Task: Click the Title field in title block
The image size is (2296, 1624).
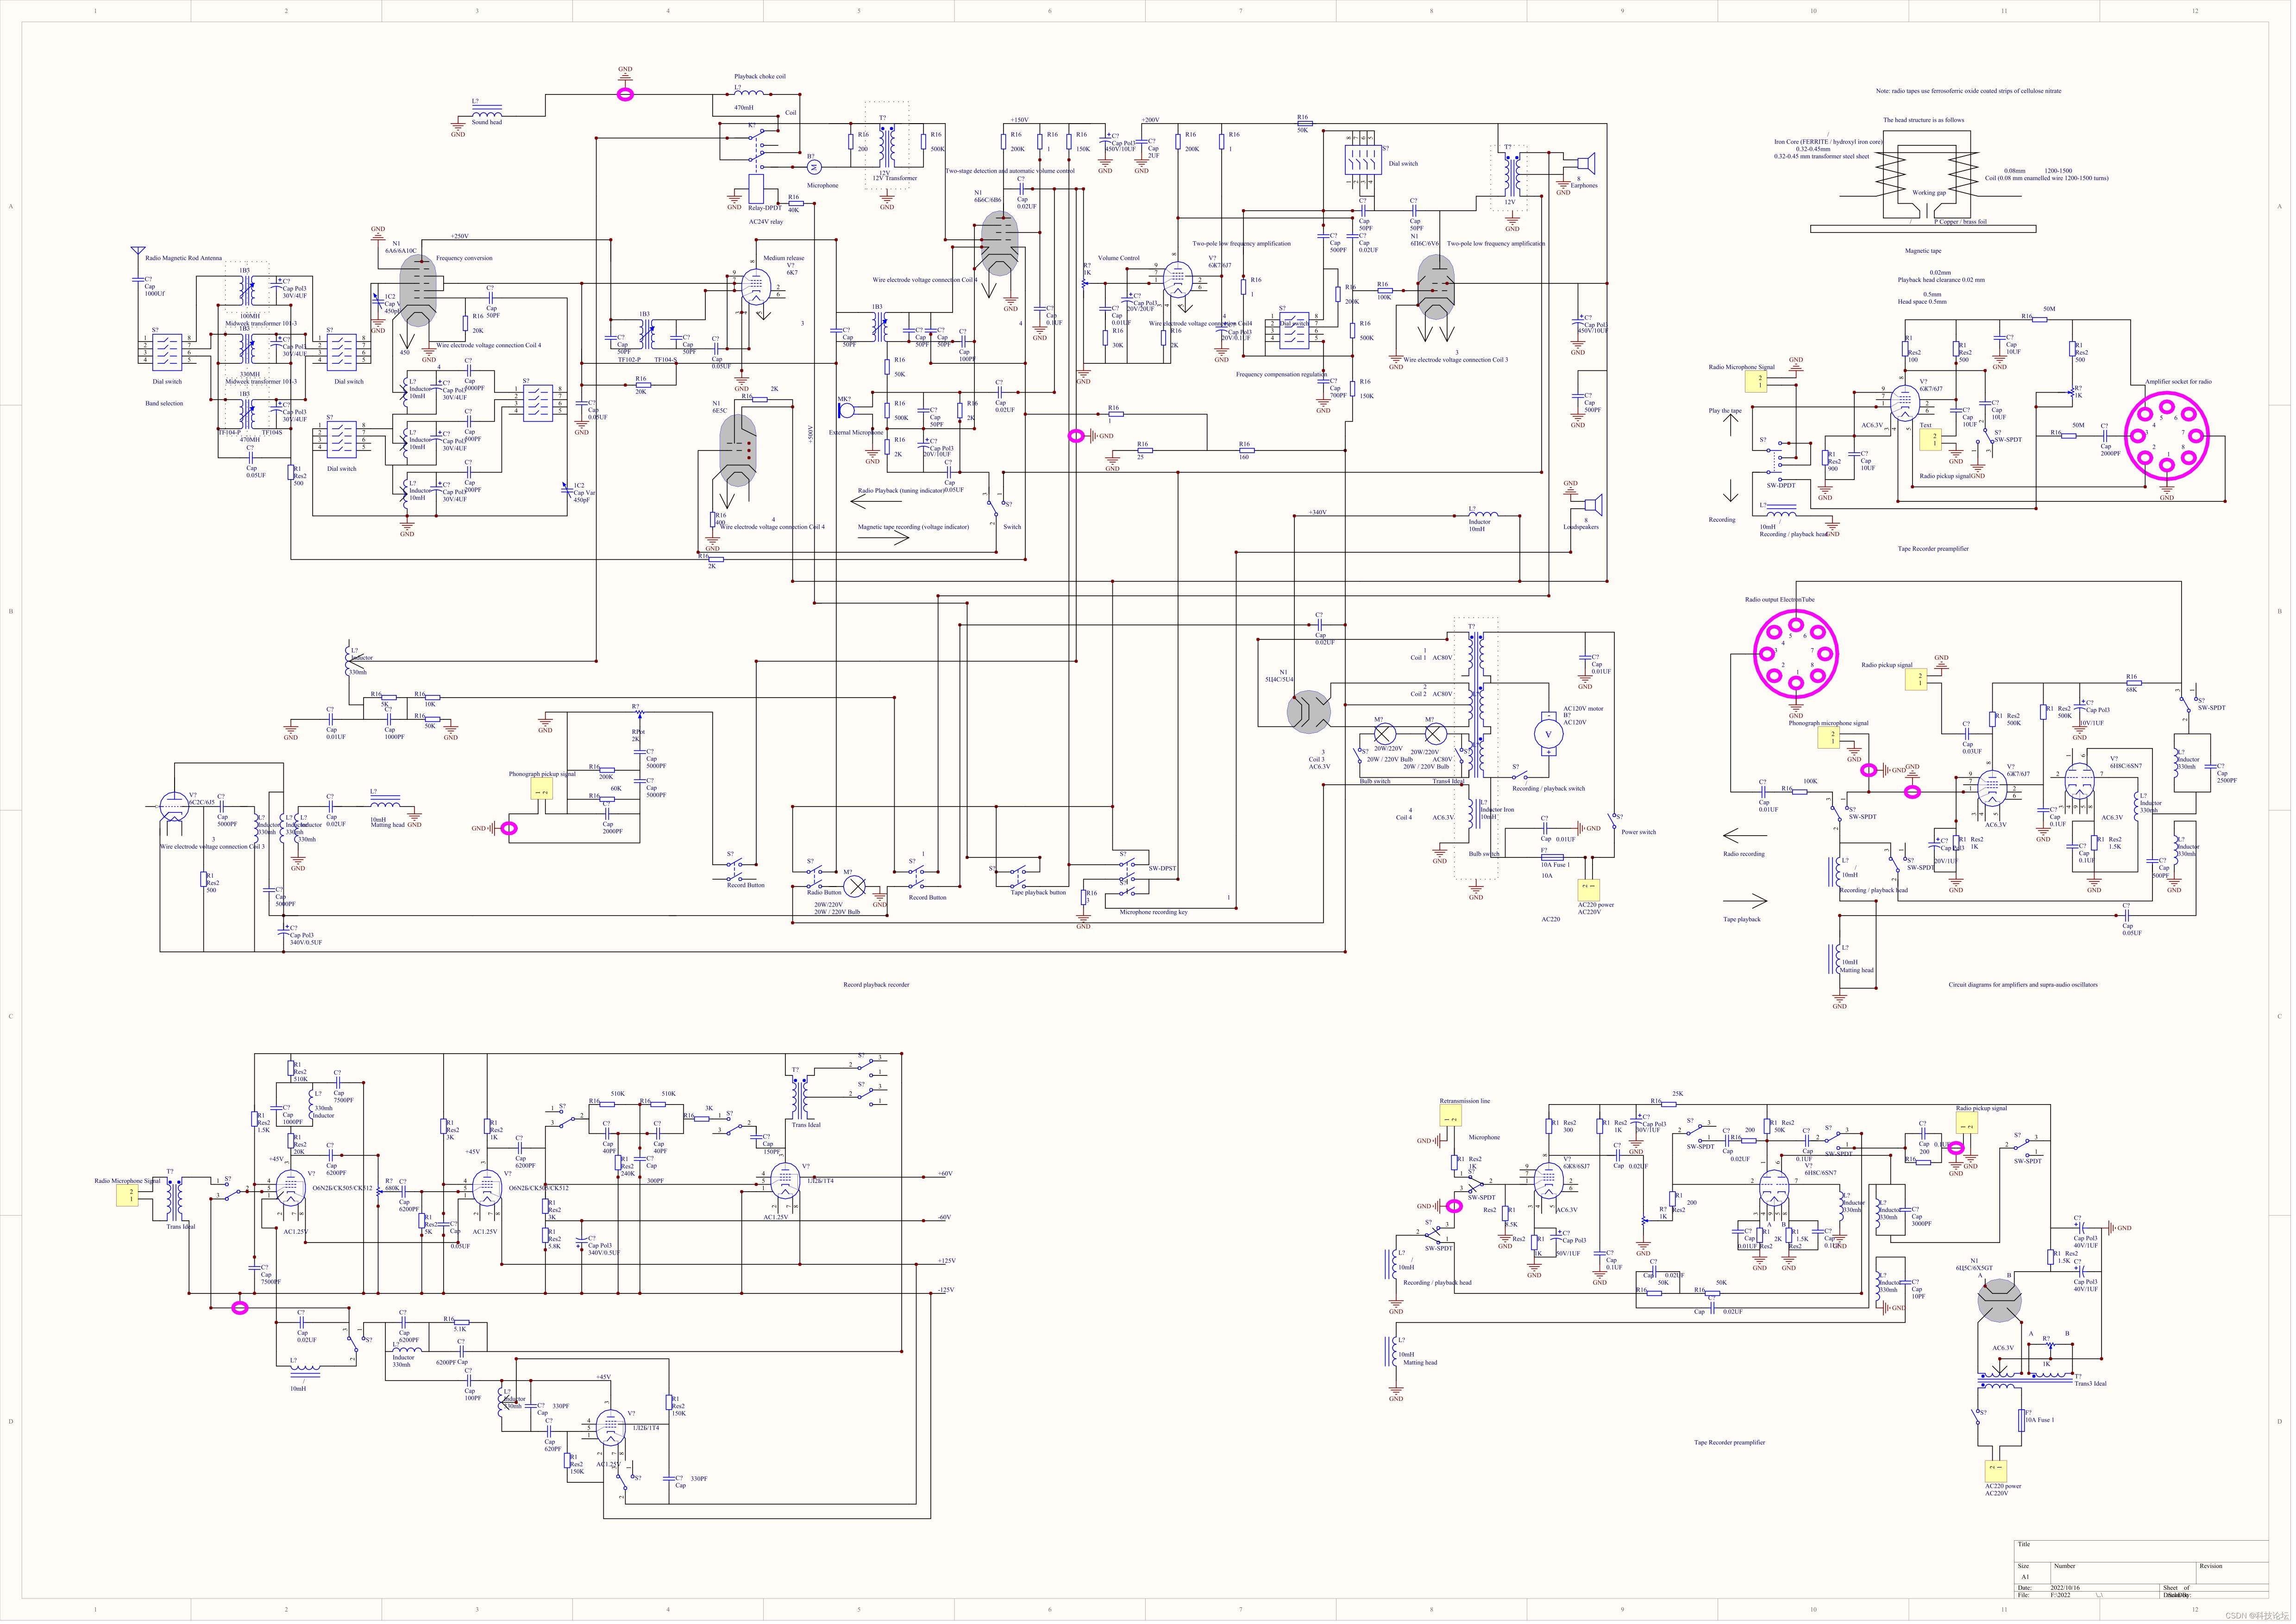Action: (x=2141, y=1552)
